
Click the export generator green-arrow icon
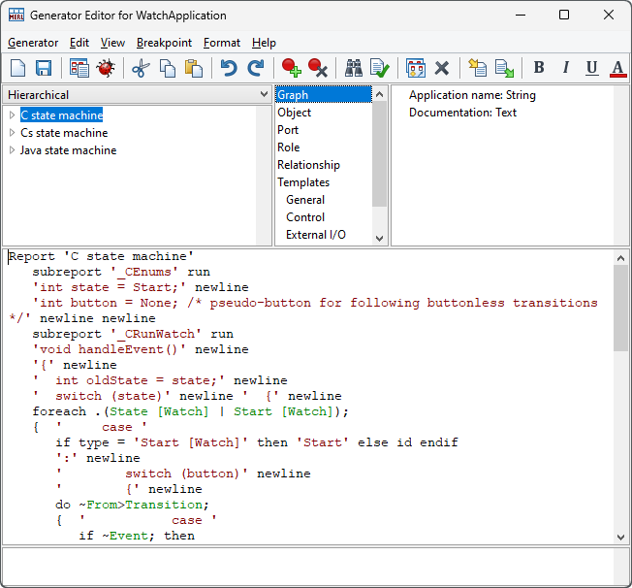coord(504,68)
